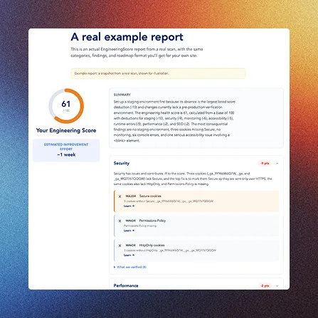Open Learn link under Permissions-Policy

129,230
